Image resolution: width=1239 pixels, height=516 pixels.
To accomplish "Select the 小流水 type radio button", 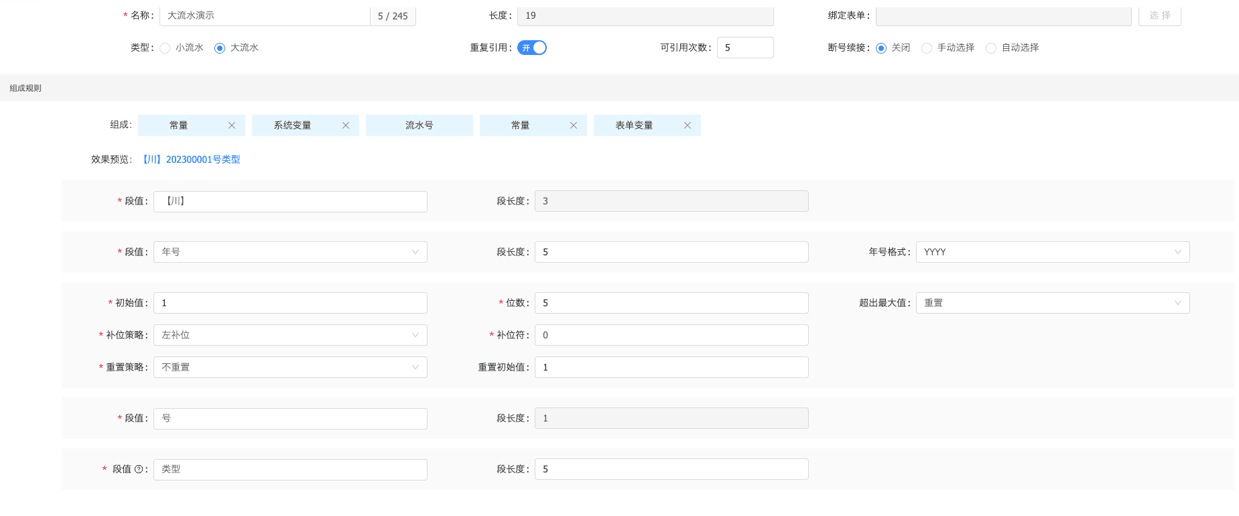I will point(165,48).
